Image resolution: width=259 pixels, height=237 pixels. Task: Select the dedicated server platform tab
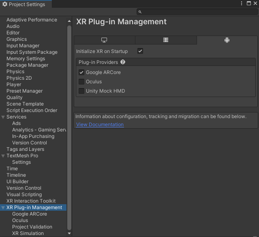[x=166, y=40]
